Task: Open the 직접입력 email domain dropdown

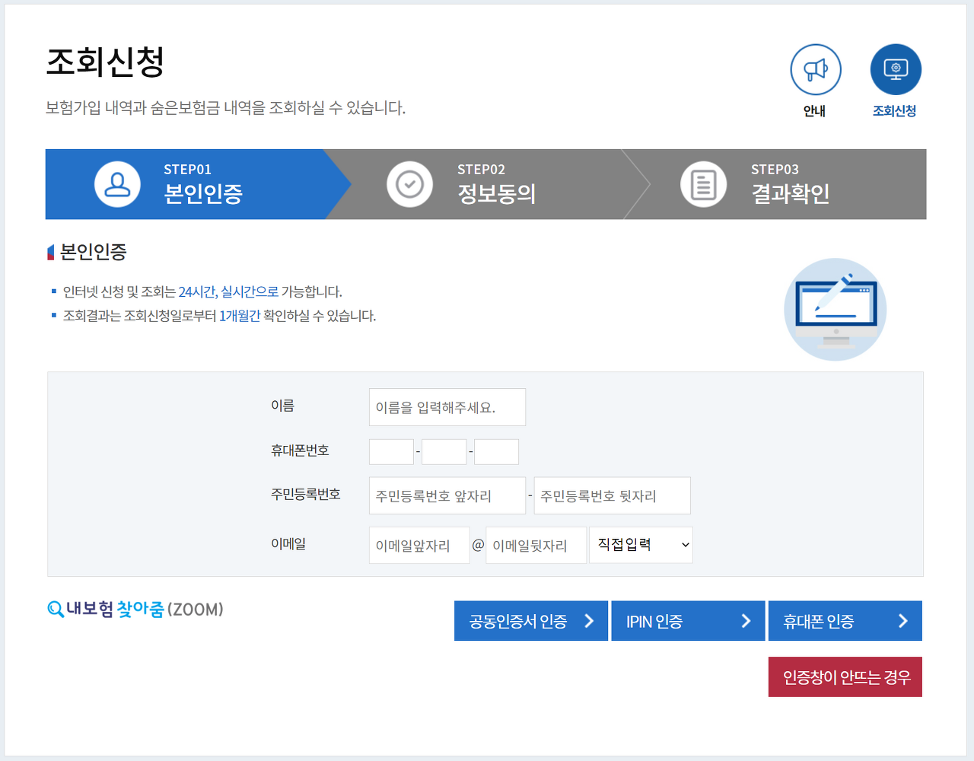Action: pyautogui.click(x=641, y=545)
